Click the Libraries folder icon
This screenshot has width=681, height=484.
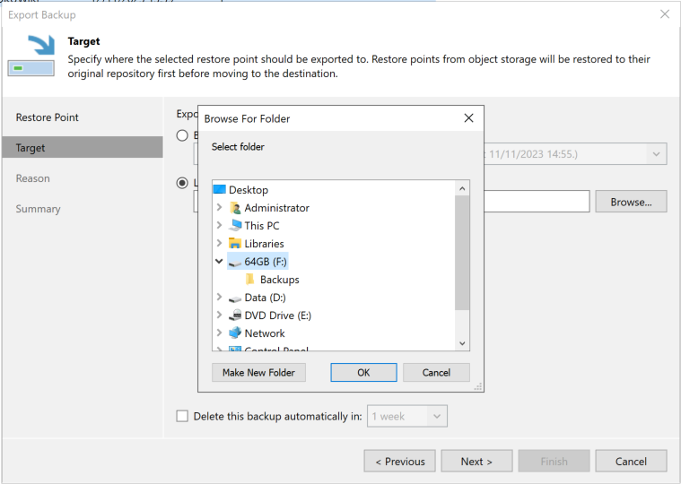point(235,243)
